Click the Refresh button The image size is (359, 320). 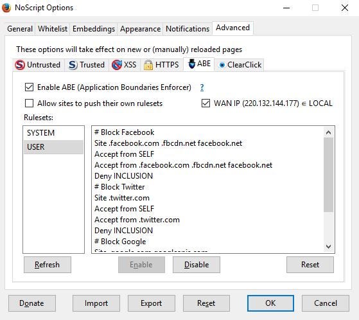tap(48, 265)
